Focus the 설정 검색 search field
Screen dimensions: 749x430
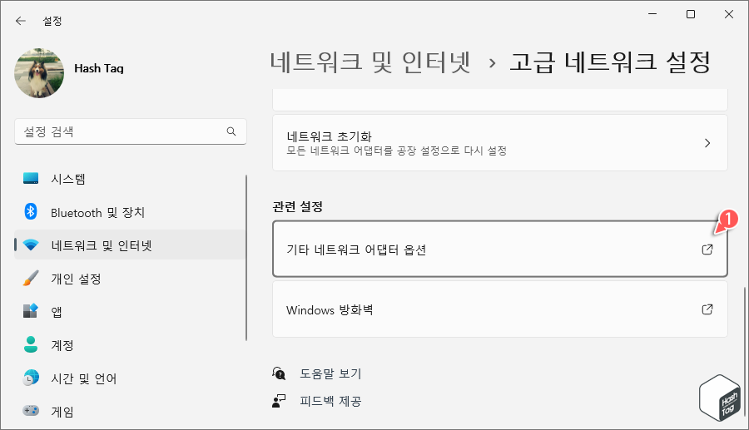(131, 131)
